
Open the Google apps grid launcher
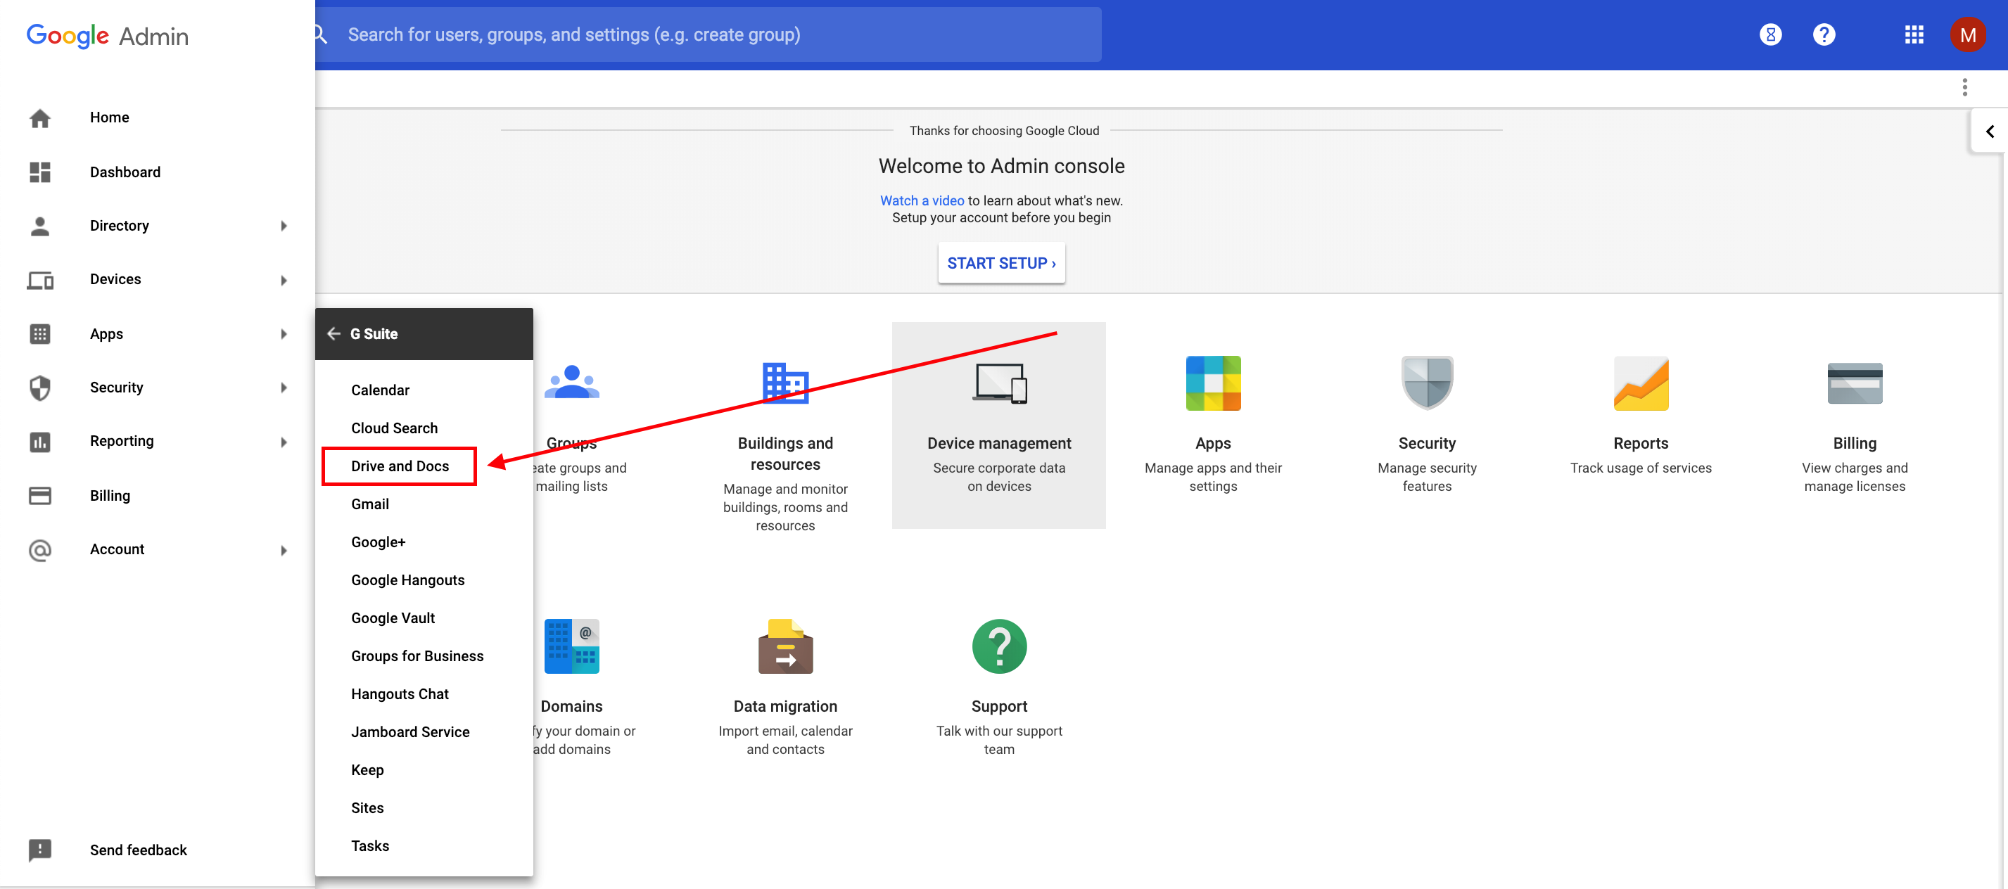pos(1914,34)
